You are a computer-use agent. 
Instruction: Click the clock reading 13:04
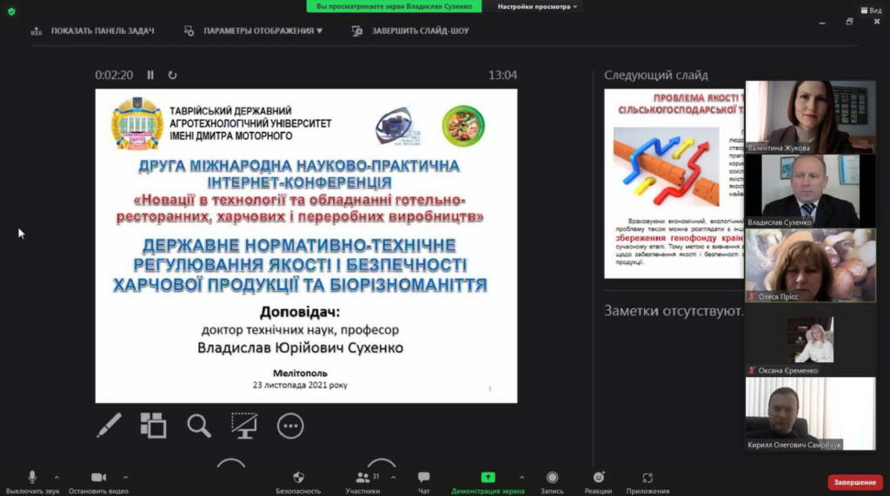(502, 75)
